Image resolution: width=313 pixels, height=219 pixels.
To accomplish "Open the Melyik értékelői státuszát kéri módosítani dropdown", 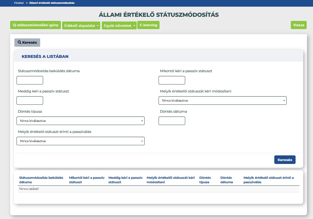I will point(223,100).
